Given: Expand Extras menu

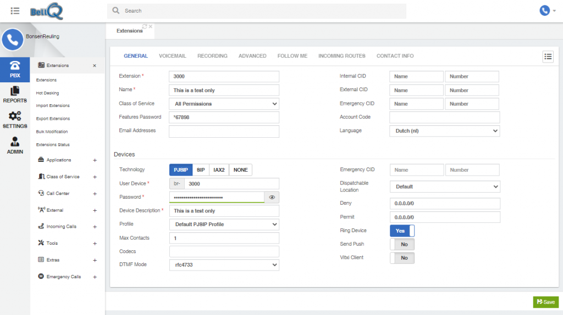Looking at the screenshot, I should [x=95, y=260].
